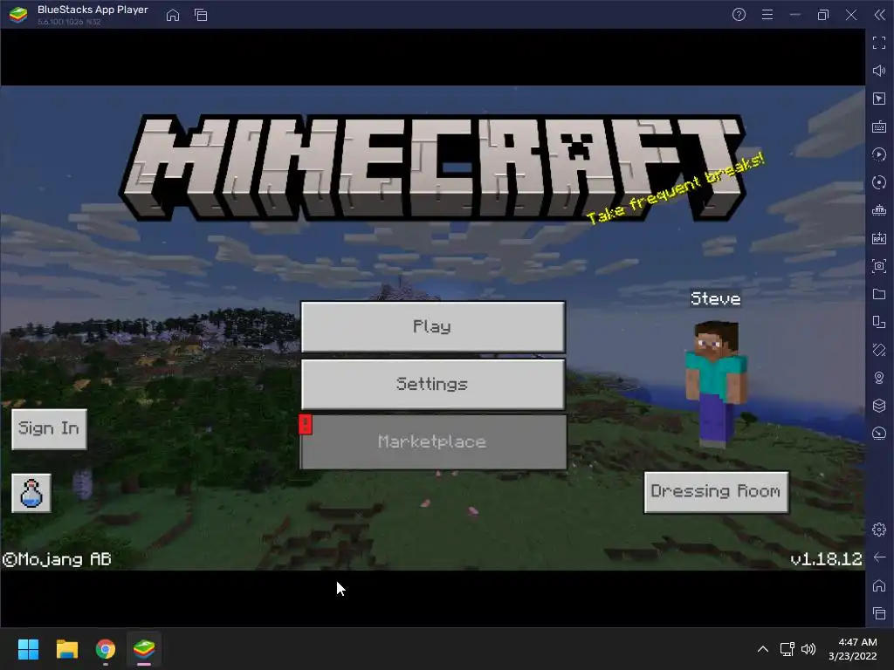Image resolution: width=894 pixels, height=670 pixels.
Task: Click the rotate screen icon
Action: click(x=878, y=350)
